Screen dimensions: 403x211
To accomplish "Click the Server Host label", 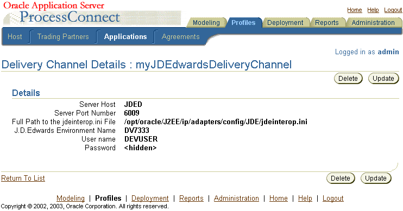I will pyautogui.click(x=97, y=105).
